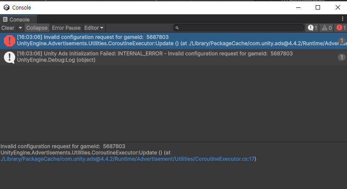
Task: Select the red error log entry
Action: (173, 41)
